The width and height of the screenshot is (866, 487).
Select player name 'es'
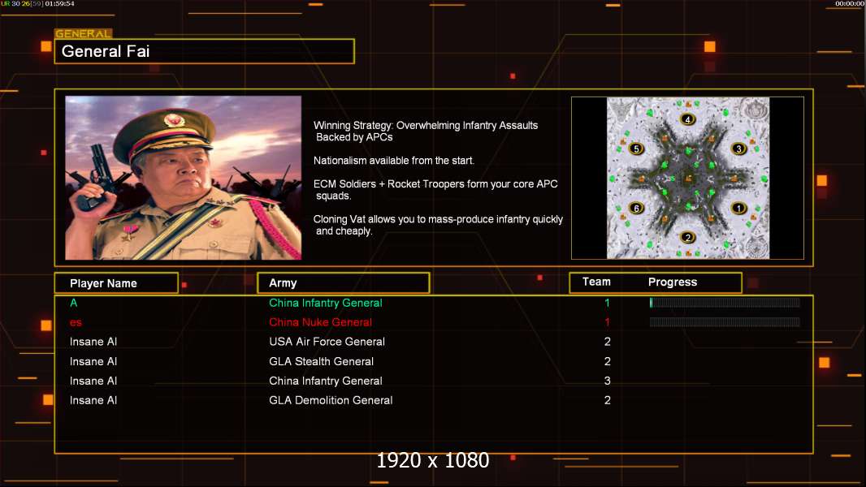[76, 323]
